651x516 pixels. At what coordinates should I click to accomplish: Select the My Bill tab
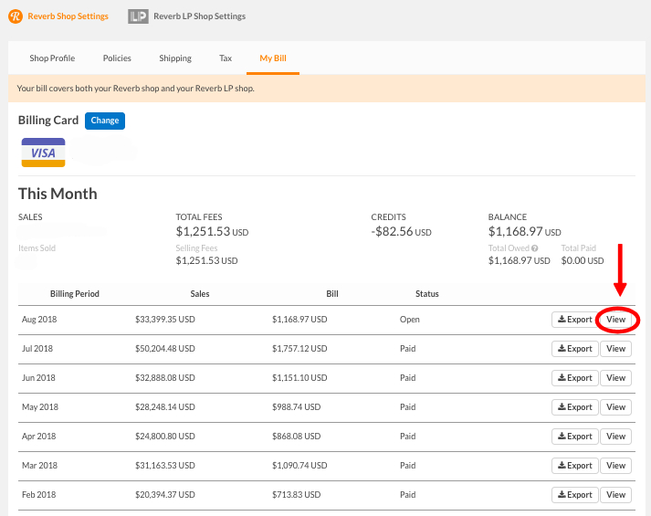273,58
